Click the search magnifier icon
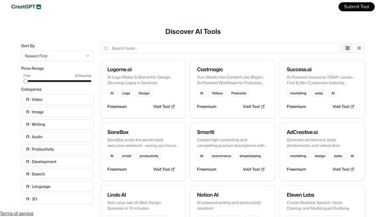The height and width of the screenshot is (217, 386). (106, 48)
